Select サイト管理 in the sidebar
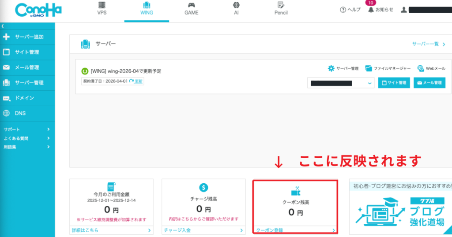The height and width of the screenshot is (237, 452). [27, 52]
